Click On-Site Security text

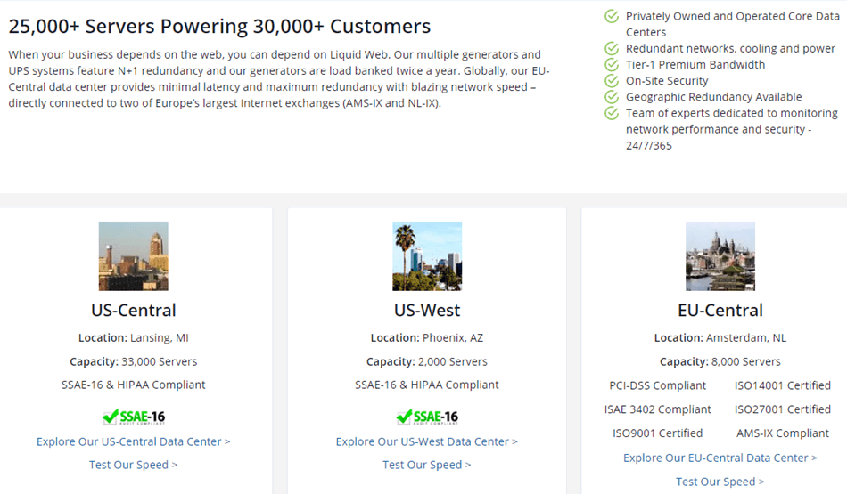click(667, 81)
